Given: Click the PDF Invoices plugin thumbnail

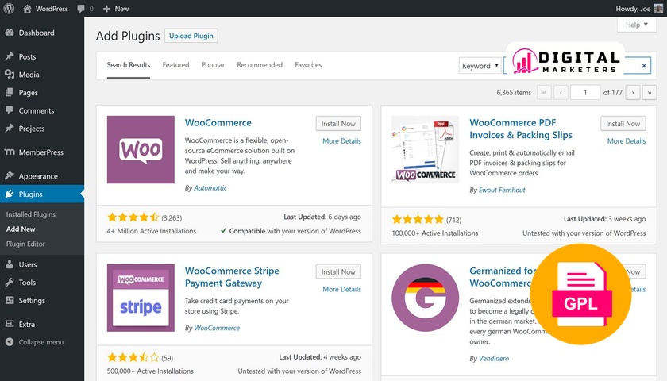Looking at the screenshot, I should [425, 149].
